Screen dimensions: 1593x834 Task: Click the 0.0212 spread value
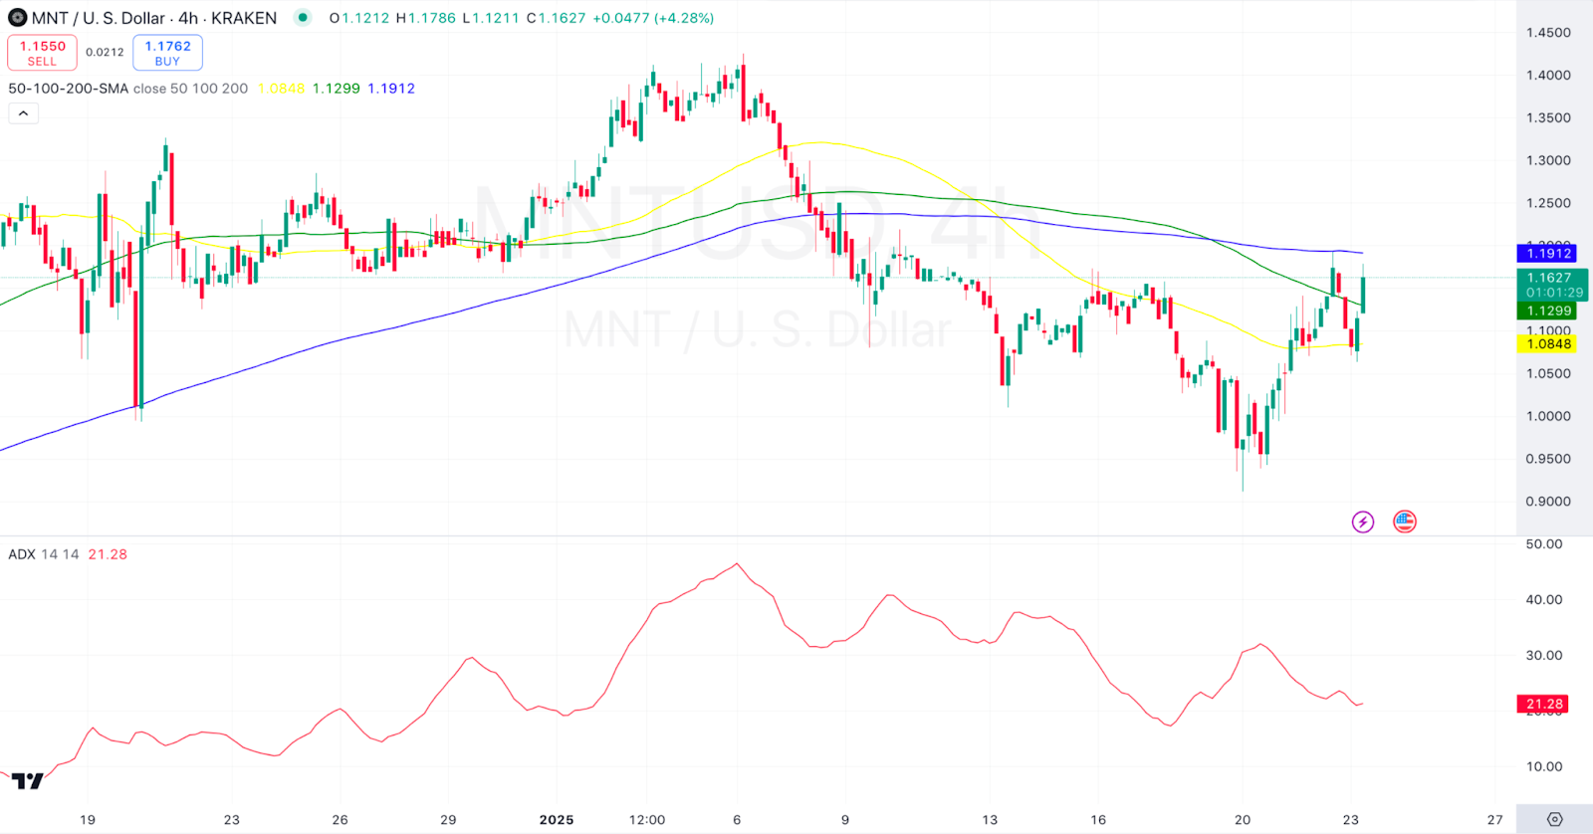pyautogui.click(x=105, y=53)
